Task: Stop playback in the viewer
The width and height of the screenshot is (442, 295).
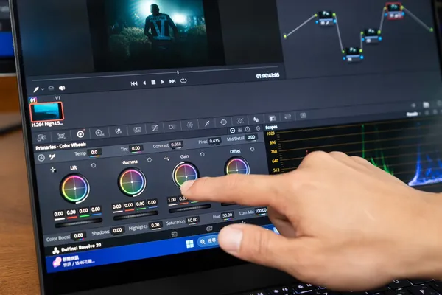Action: coord(153,83)
